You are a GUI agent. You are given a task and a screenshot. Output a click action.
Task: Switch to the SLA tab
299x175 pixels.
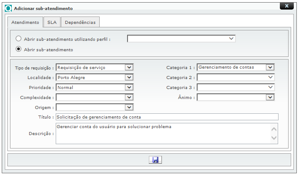click(x=52, y=22)
